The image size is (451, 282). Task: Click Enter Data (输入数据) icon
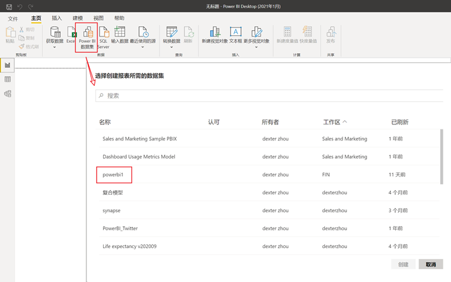click(x=120, y=31)
